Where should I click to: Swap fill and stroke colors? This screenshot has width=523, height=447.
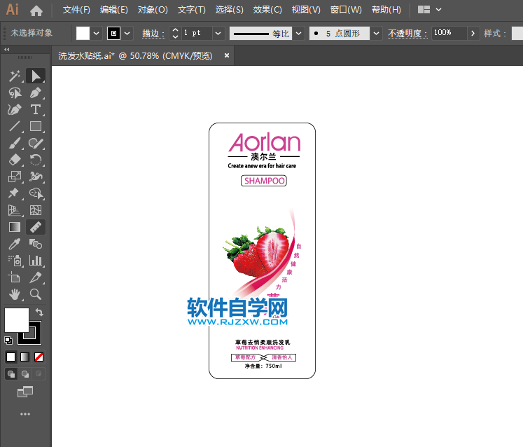click(x=40, y=312)
